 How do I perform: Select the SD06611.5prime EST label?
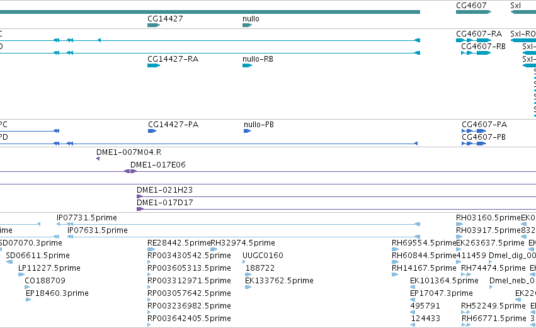[38, 256]
